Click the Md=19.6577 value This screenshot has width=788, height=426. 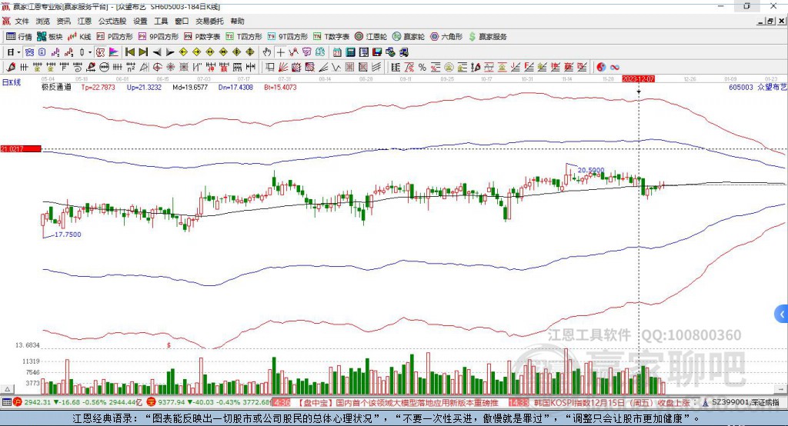click(x=190, y=87)
